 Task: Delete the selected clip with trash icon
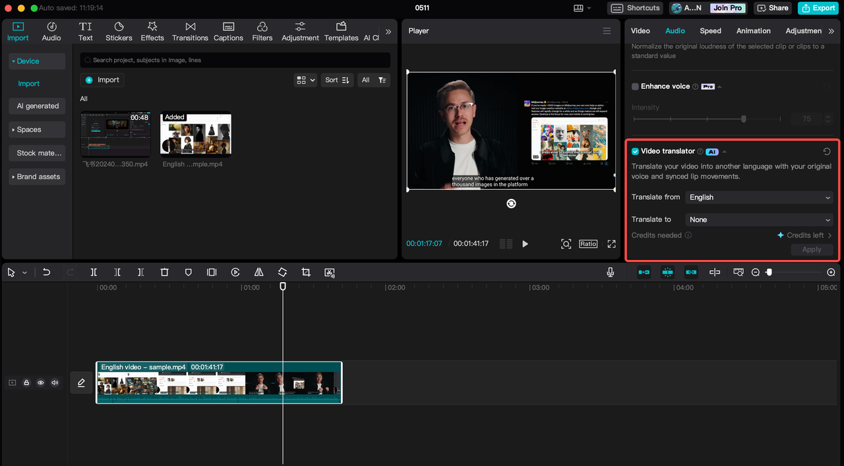165,272
